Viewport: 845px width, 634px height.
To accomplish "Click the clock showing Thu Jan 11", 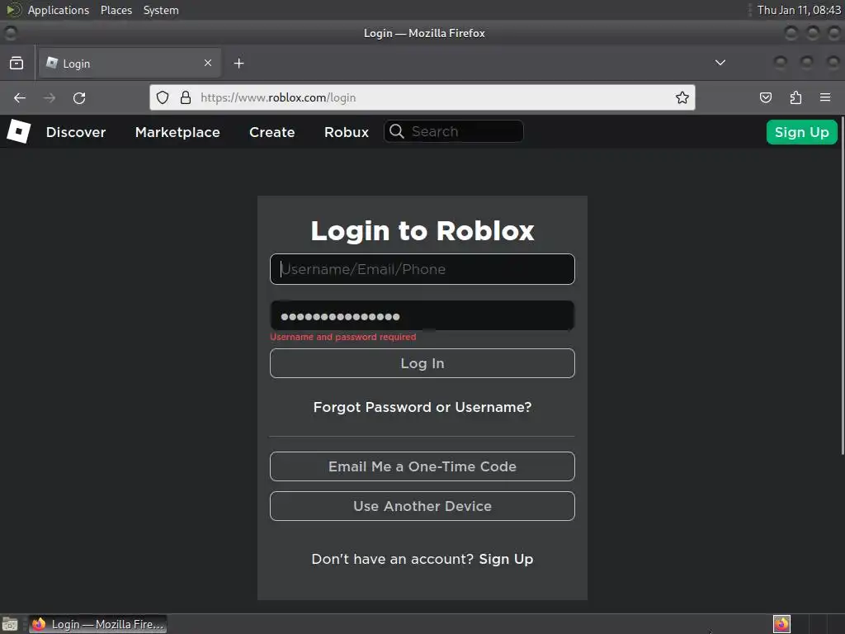I will coord(799,10).
